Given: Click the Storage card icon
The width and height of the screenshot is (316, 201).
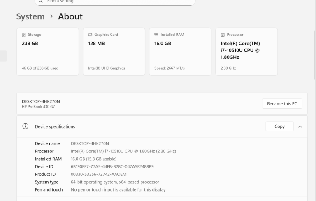Looking at the screenshot, I should [x=23, y=35].
